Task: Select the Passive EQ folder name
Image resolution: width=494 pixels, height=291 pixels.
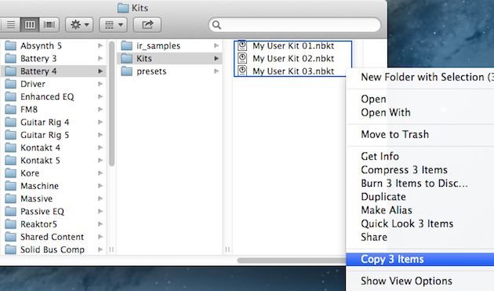Action: [42, 212]
